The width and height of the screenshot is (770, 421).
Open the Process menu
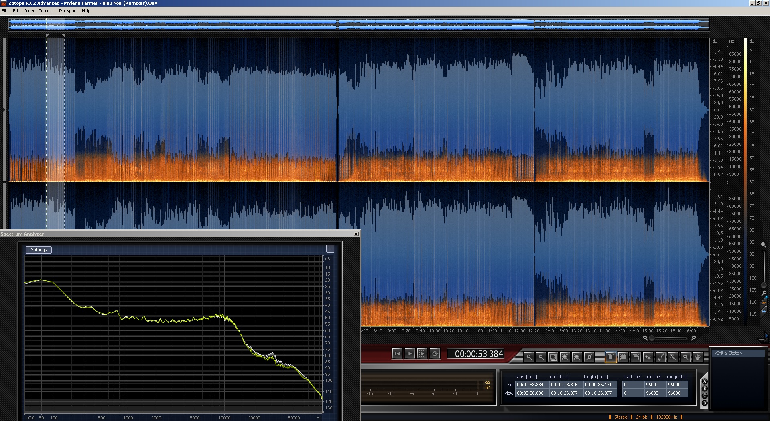(x=46, y=11)
